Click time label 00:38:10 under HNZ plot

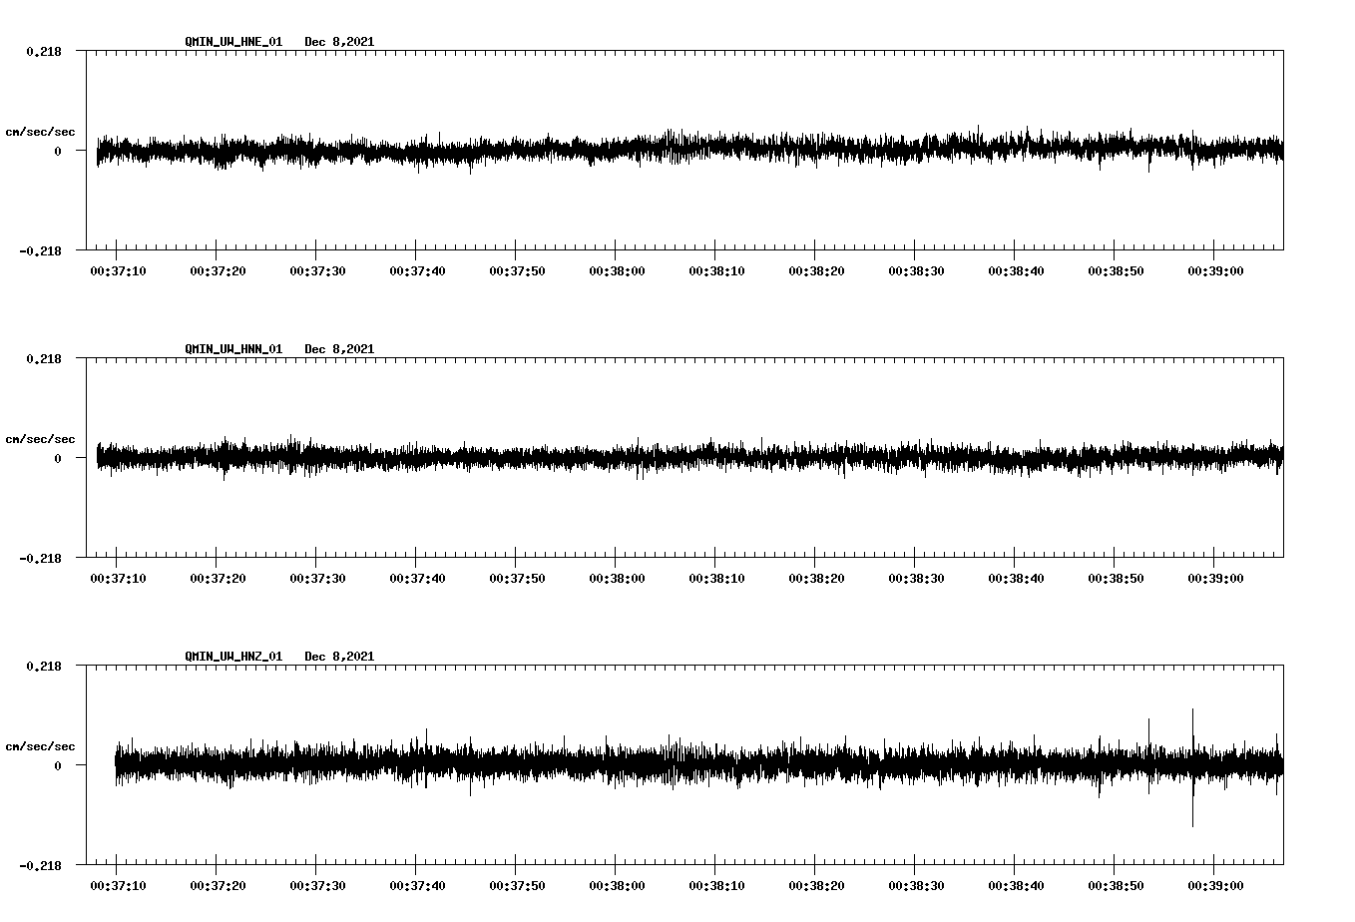(x=716, y=886)
